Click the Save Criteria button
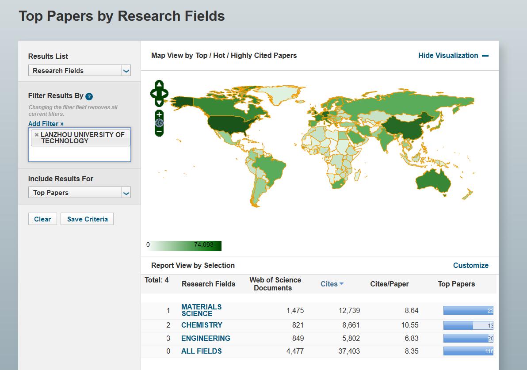The height and width of the screenshot is (370, 527). coord(87,219)
